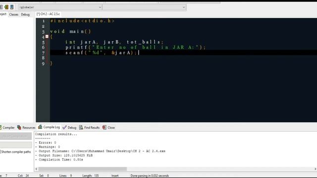Open the (globals) scope dropdown

point(60,7)
